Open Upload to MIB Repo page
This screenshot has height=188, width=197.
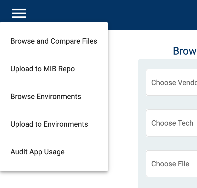click(x=43, y=69)
